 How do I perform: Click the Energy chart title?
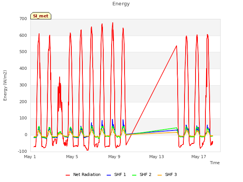(x=121, y=4)
